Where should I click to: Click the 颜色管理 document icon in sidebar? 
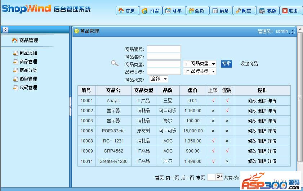click(15, 79)
